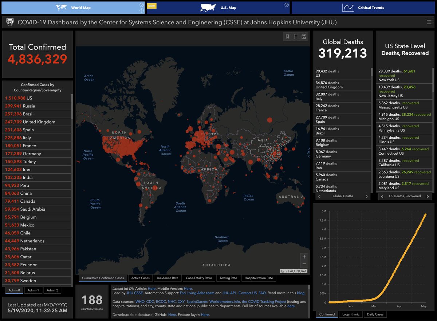Open the help question mark on World Map
This screenshot has width=437, height=321.
tap(141, 5)
